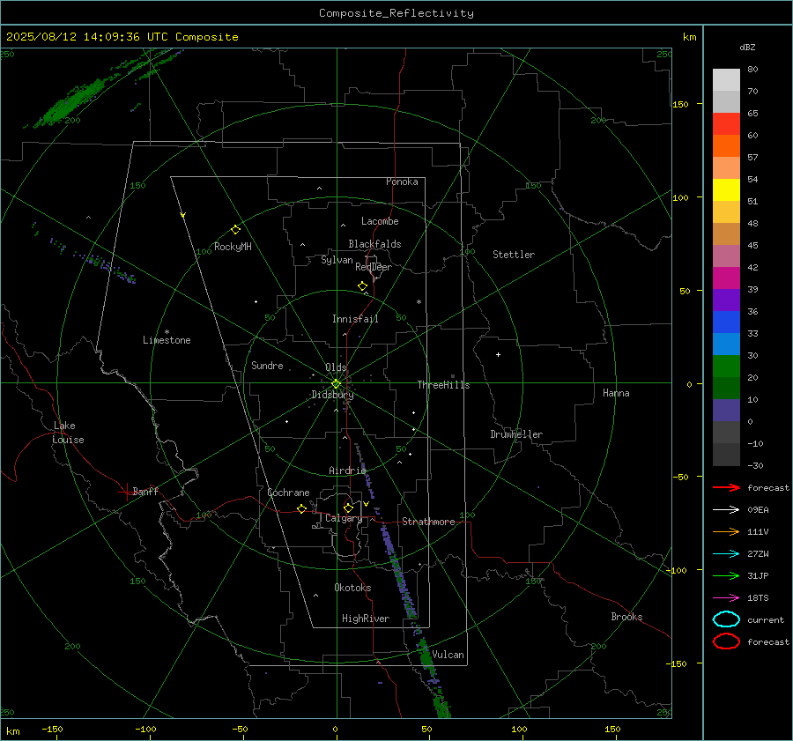Pick the light gray 70-80 dBZ swatch
This screenshot has height=741, width=793.
point(726,80)
